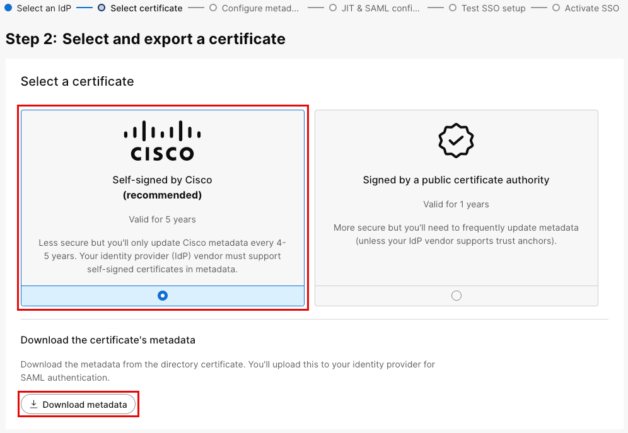Image resolution: width=628 pixels, height=433 pixels.
Task: Select the self-signed by Cisco radio button
Action: coord(163,296)
